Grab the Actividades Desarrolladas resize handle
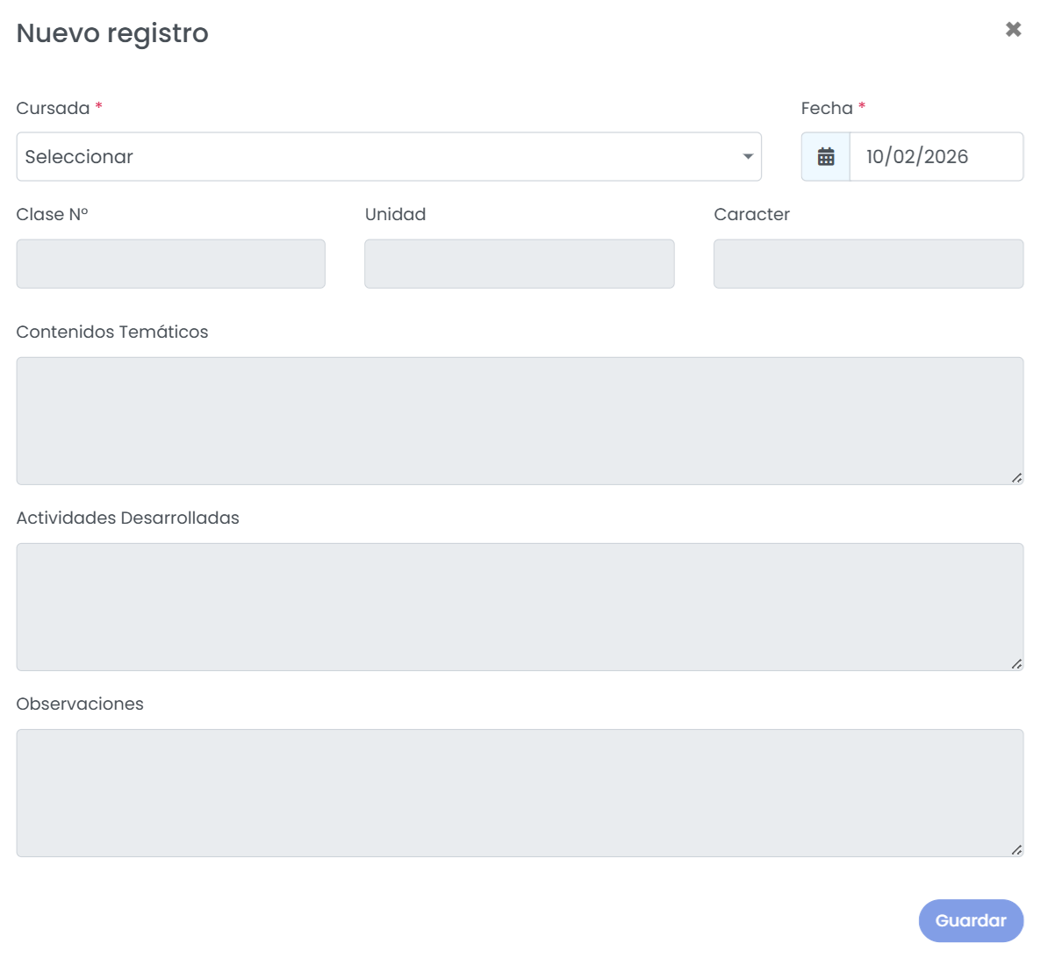Image resolution: width=1040 pixels, height=958 pixels. point(1017,663)
